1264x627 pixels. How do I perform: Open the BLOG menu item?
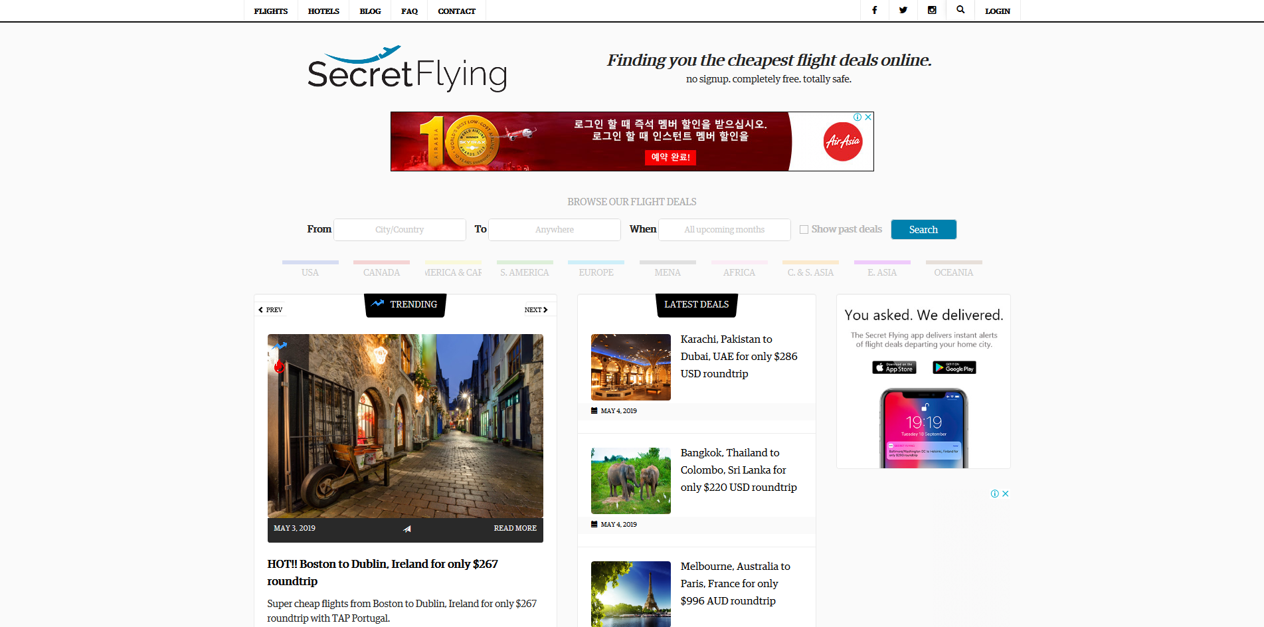click(x=370, y=11)
